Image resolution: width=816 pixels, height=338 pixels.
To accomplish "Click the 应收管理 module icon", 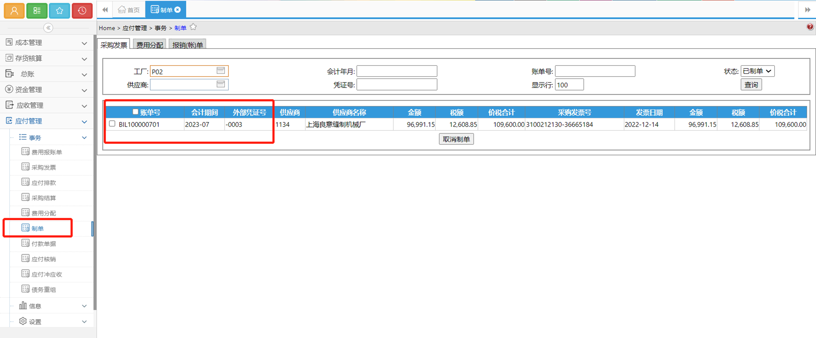I will pyautogui.click(x=10, y=105).
